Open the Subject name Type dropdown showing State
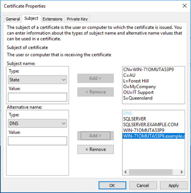 38,80
